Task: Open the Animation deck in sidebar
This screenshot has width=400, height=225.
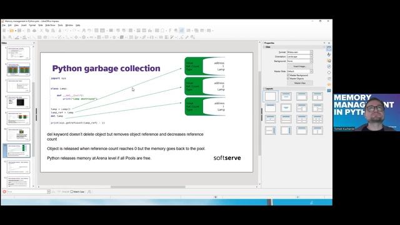Action: click(x=329, y=85)
